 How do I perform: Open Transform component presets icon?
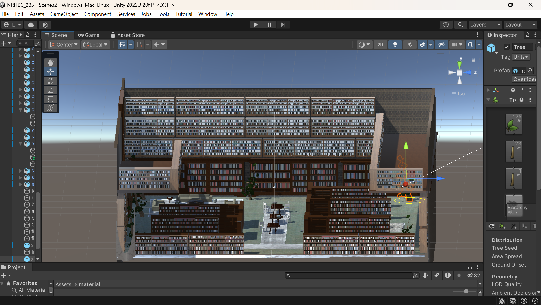(x=521, y=90)
